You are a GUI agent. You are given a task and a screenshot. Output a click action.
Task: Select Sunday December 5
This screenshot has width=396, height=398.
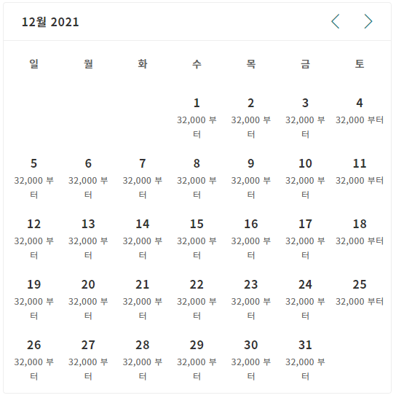34,178
